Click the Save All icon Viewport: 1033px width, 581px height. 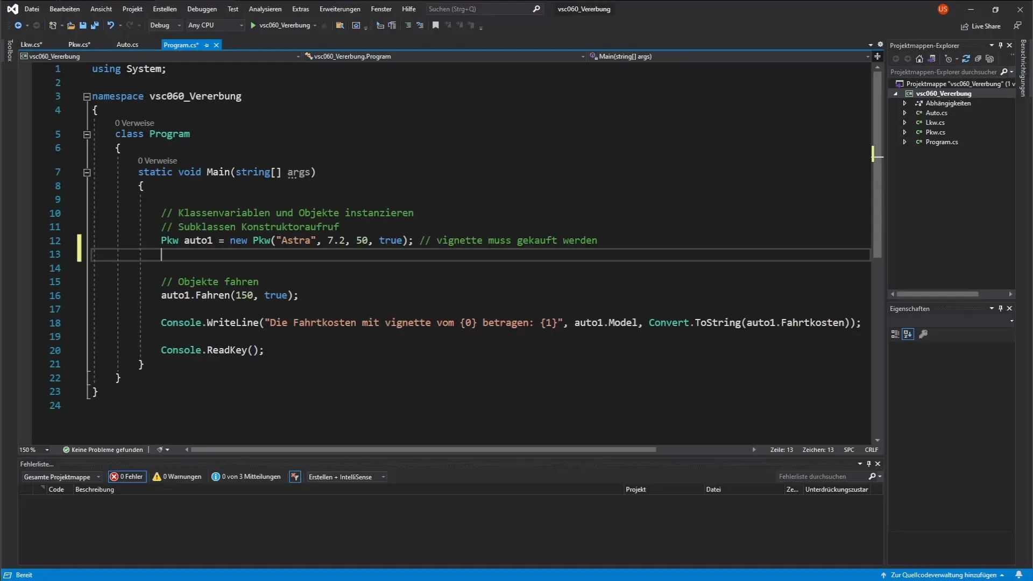[95, 25]
